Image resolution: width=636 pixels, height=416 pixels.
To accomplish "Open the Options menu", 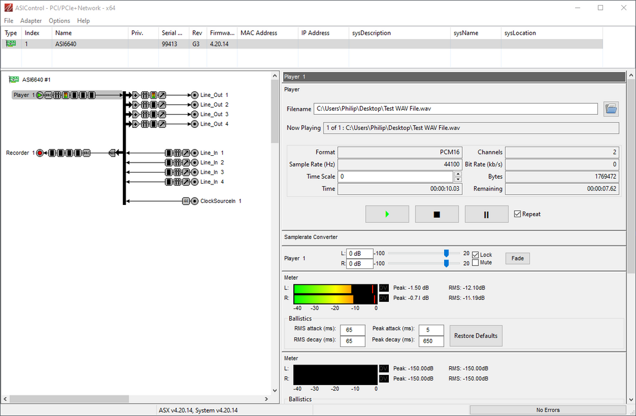I will coord(60,20).
